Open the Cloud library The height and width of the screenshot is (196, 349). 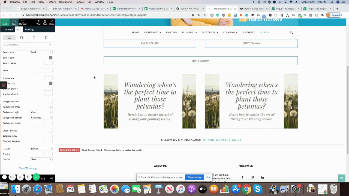(x=14, y=22)
